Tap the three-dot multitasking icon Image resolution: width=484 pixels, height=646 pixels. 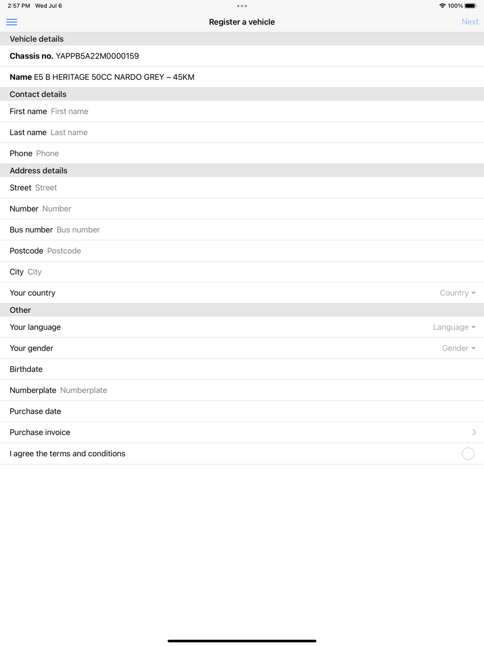242,6
